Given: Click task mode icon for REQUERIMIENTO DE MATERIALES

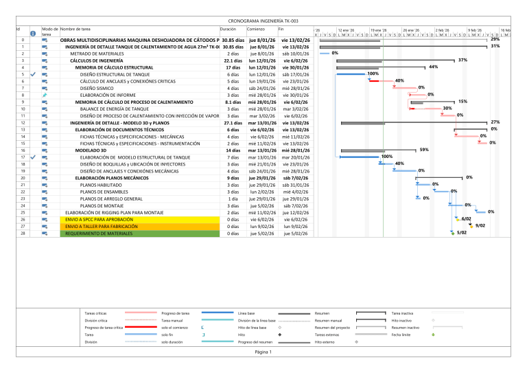Looking at the screenshot, I should coord(45,234).
